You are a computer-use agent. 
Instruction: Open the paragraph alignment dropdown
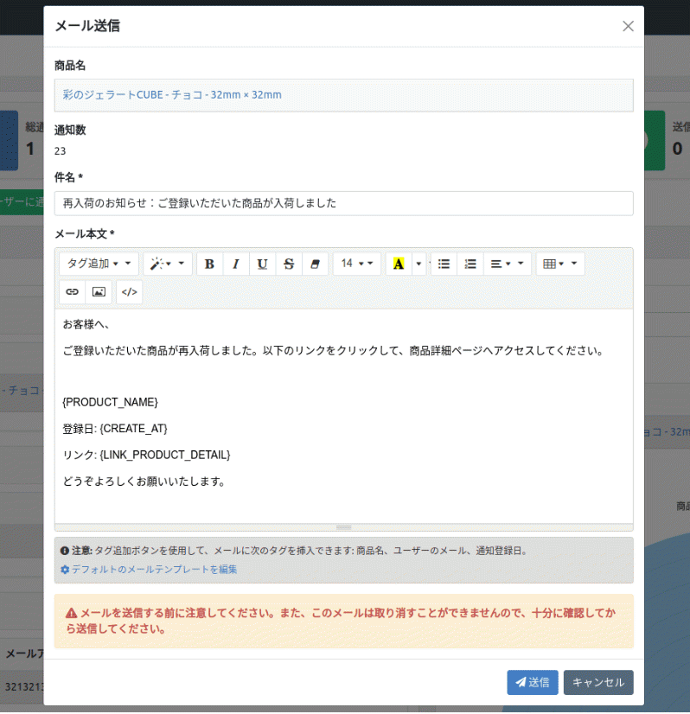508,264
